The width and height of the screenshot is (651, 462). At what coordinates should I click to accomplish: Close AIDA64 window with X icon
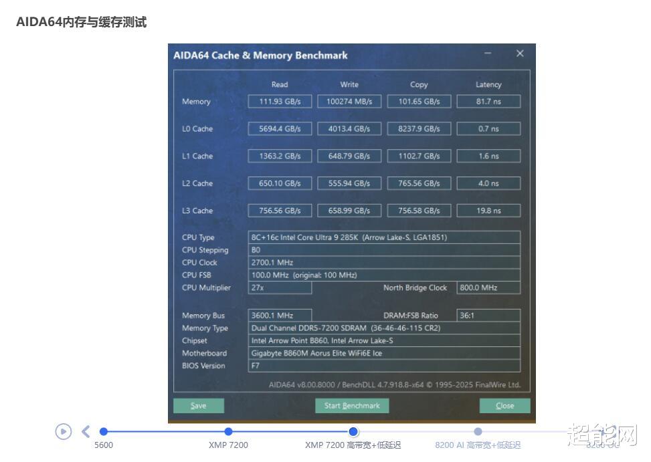point(520,53)
